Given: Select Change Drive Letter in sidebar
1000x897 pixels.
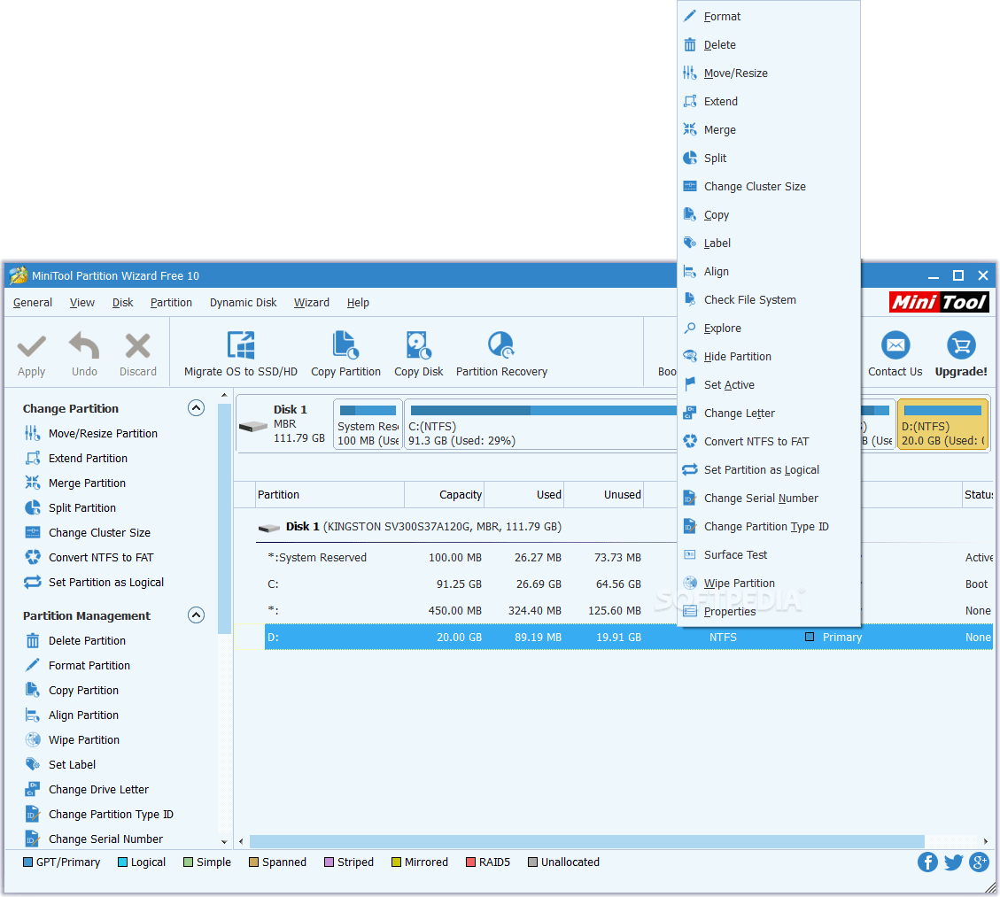Looking at the screenshot, I should 86,790.
